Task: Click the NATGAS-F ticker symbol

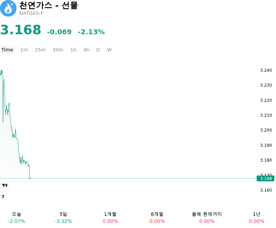Action: click(x=31, y=13)
